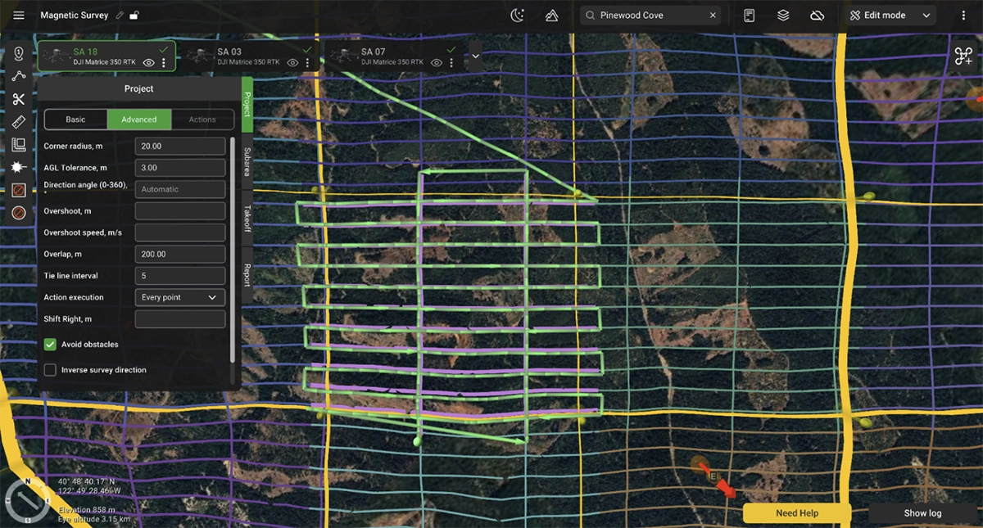Switch to the Basic tab

(75, 120)
